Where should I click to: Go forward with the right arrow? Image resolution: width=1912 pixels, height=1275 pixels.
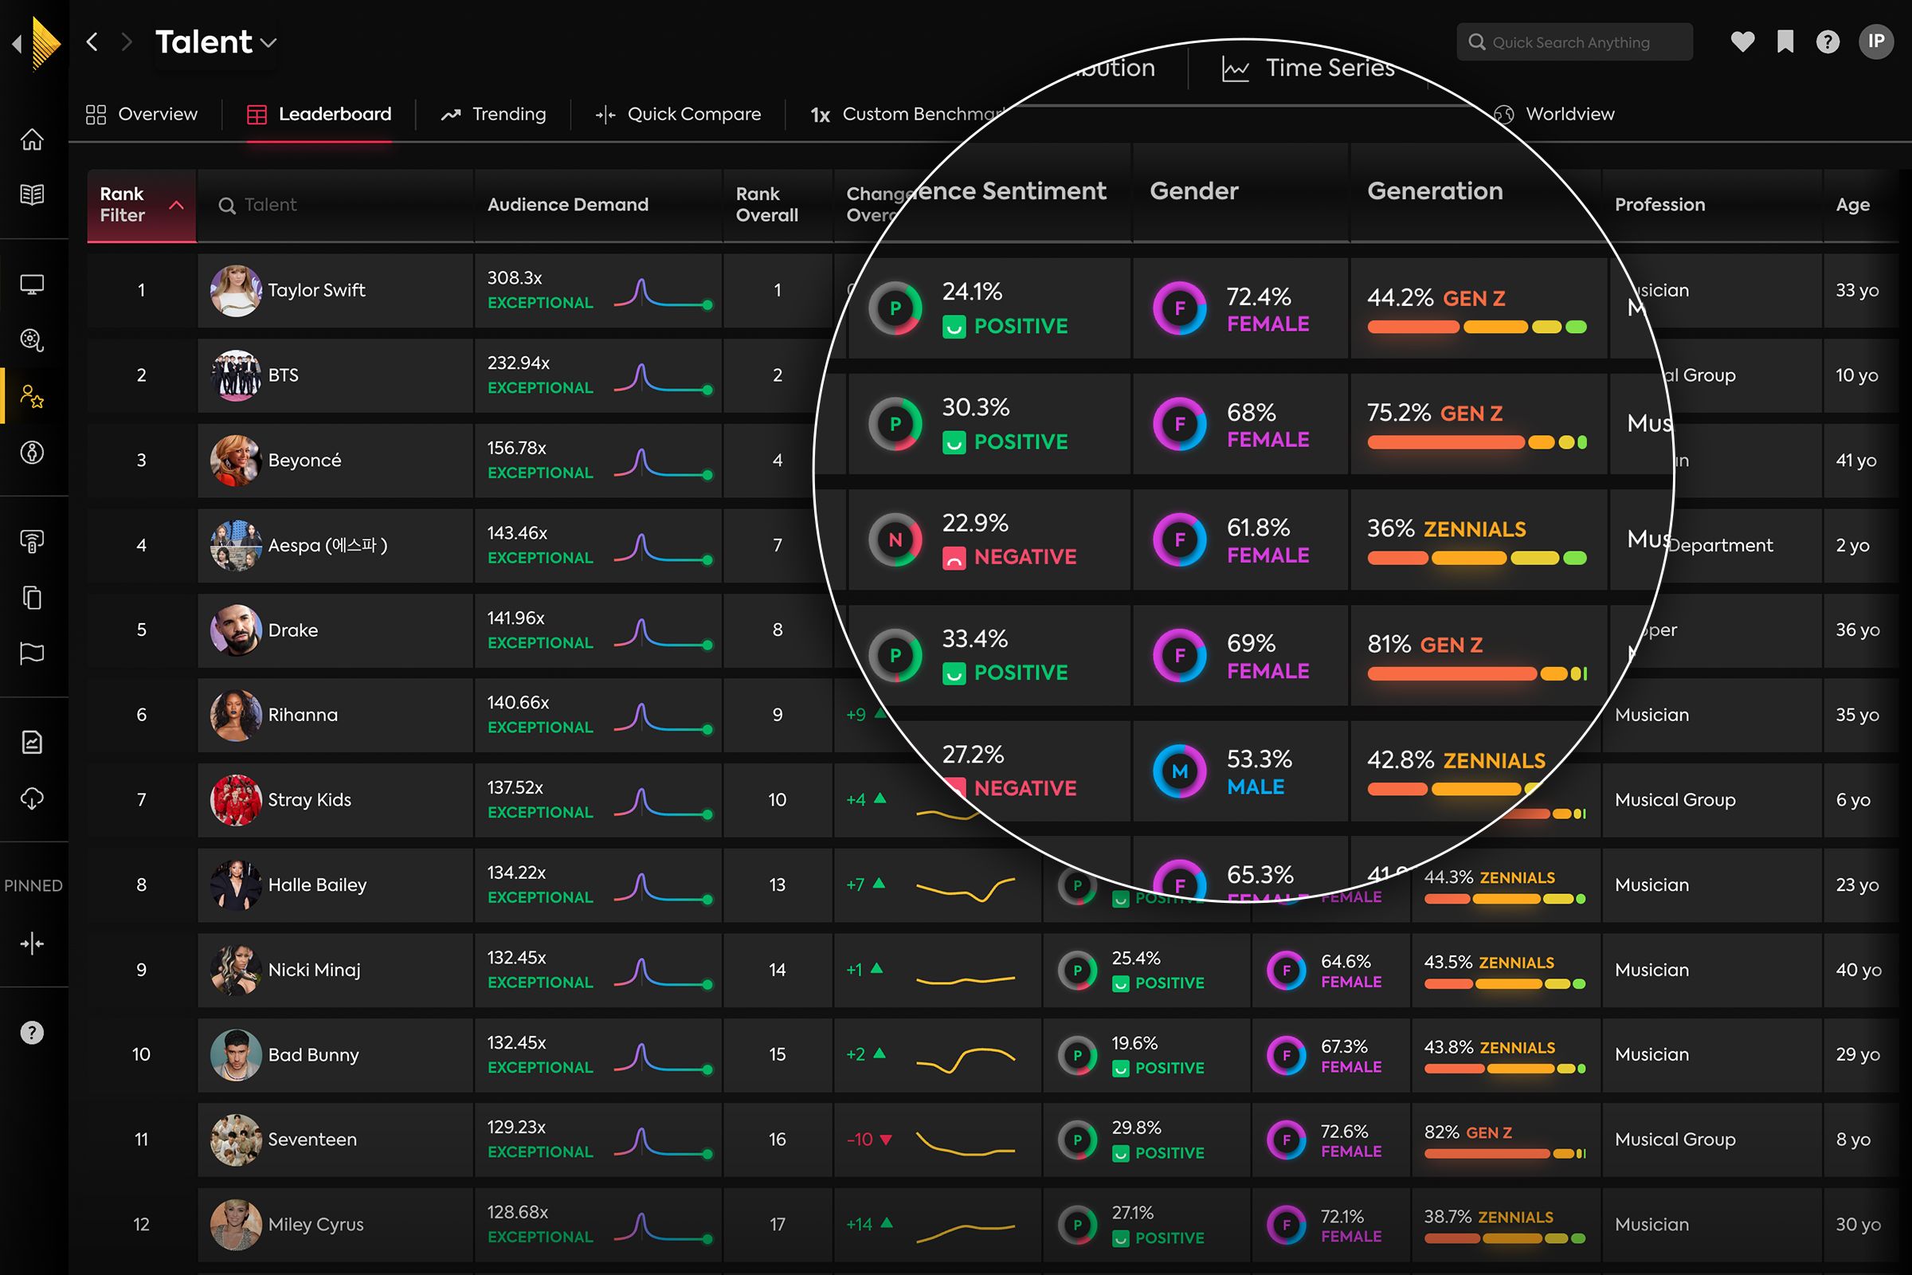click(126, 41)
